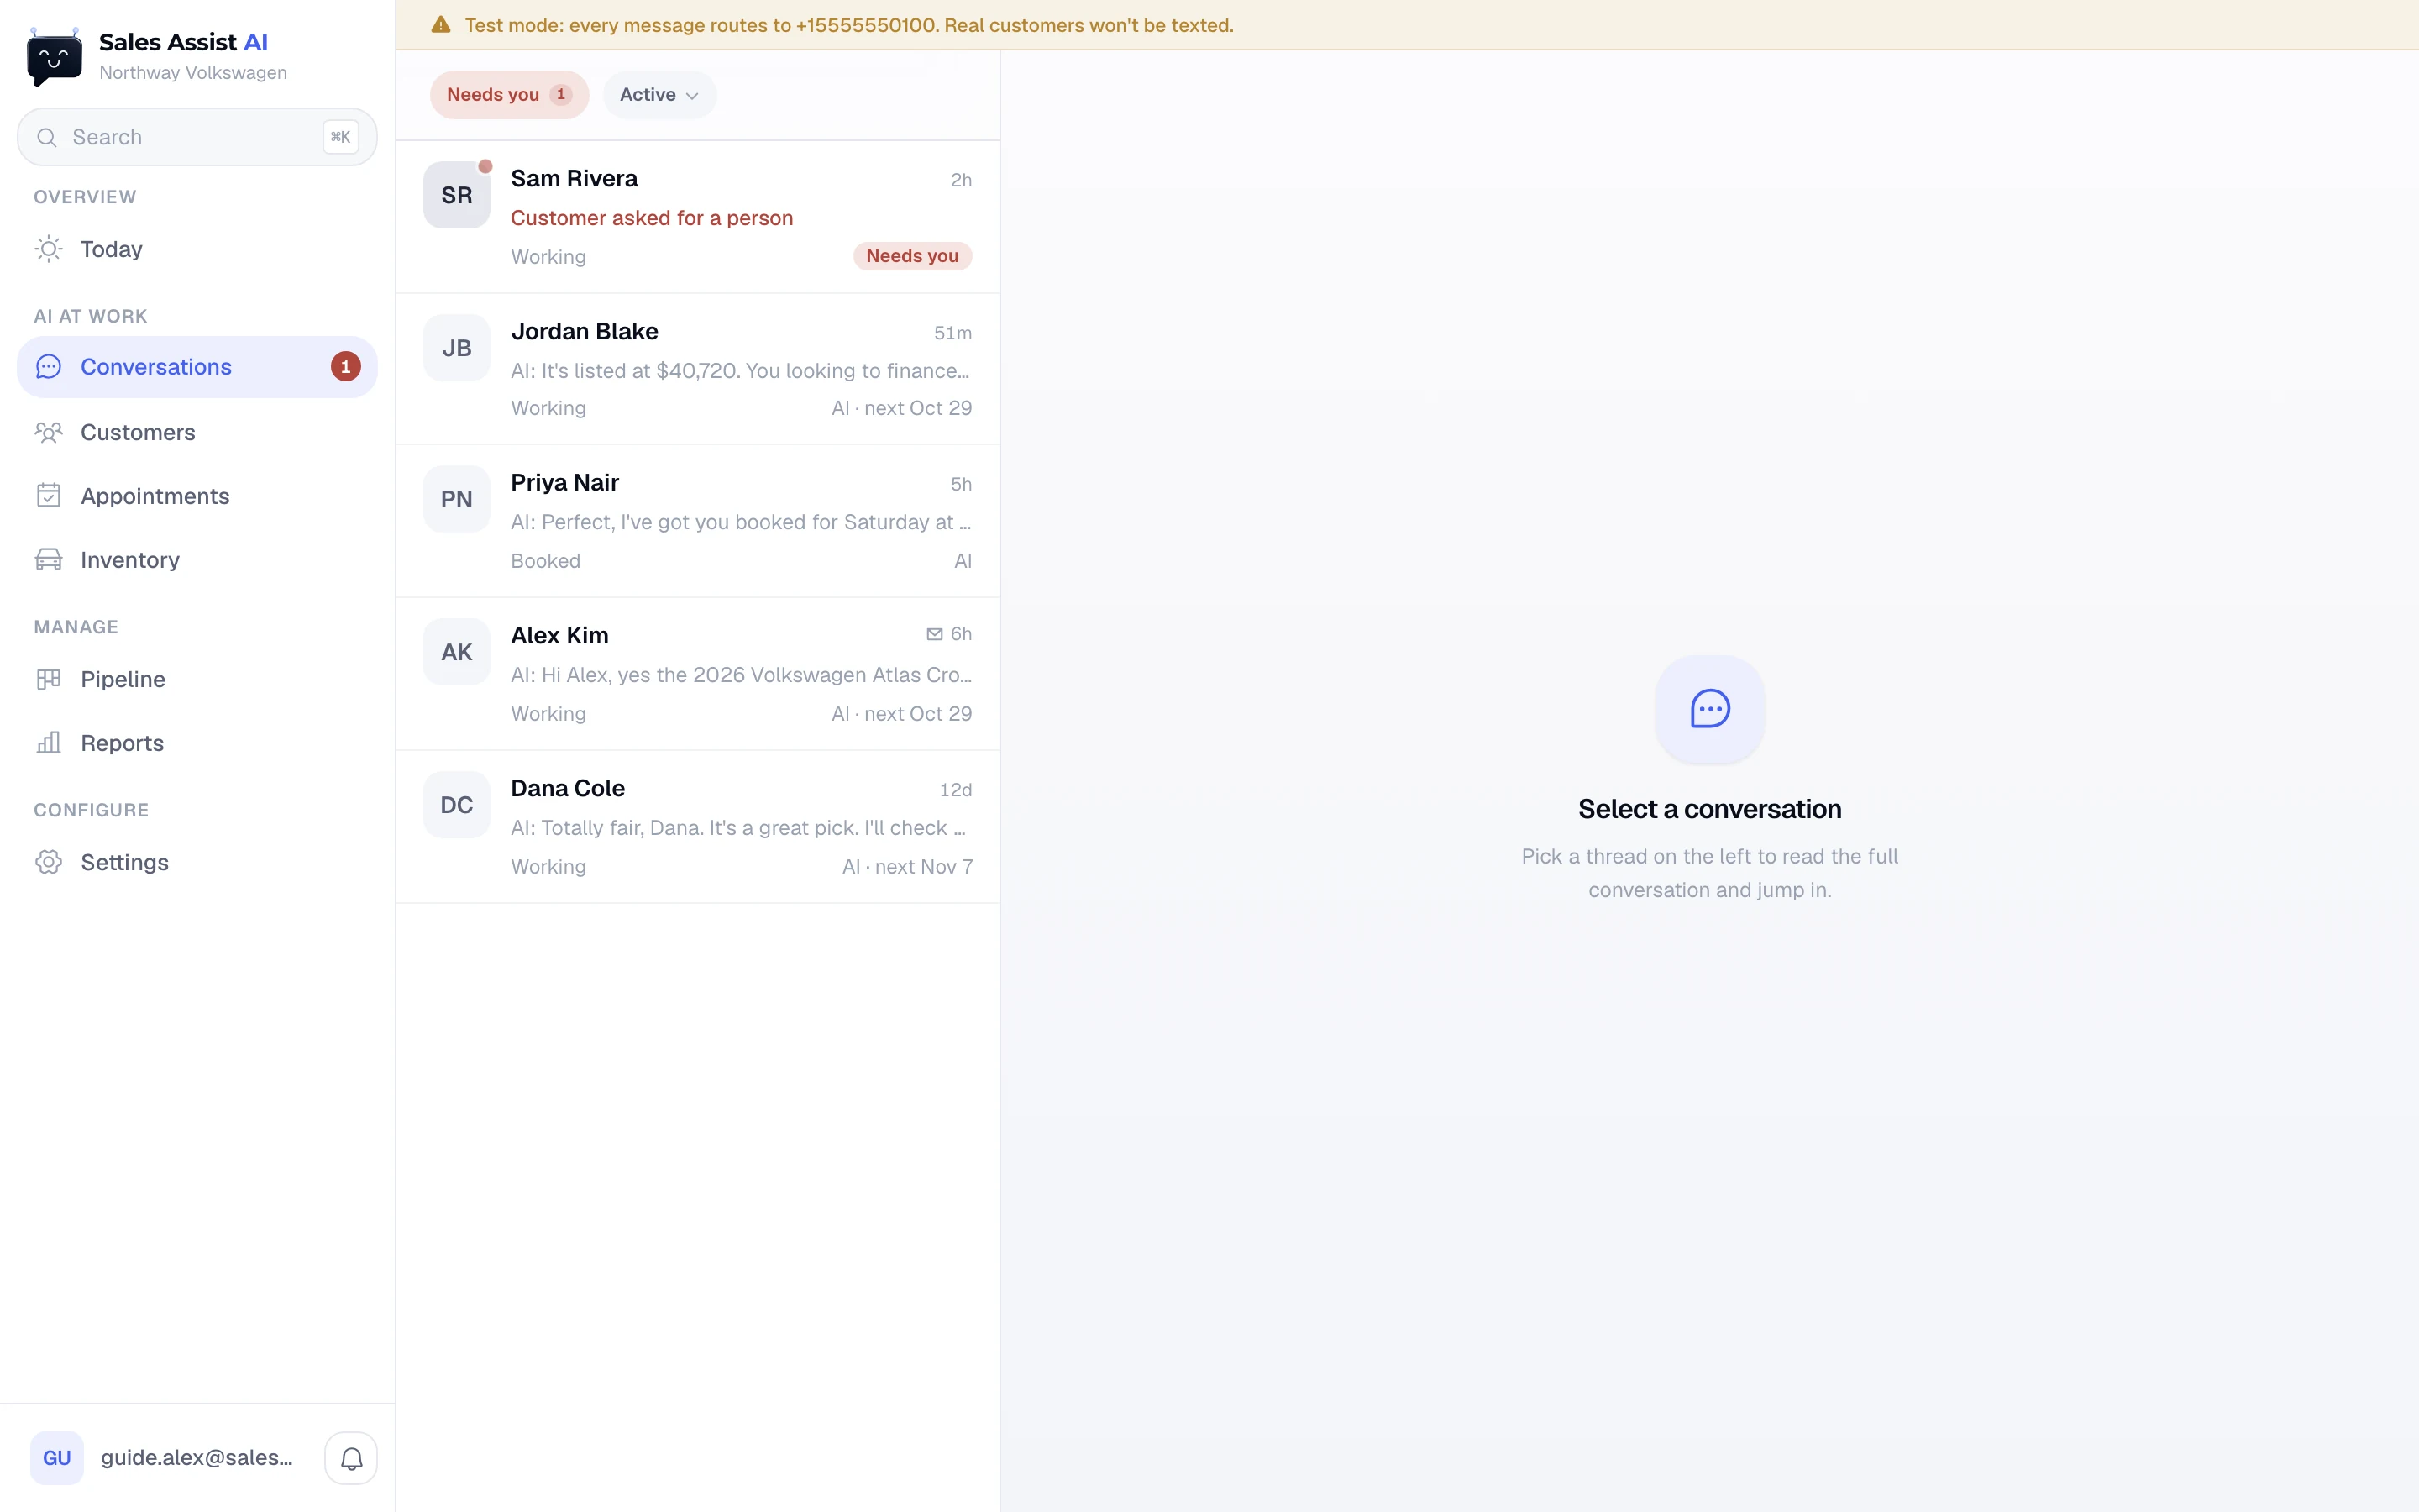Click the chat icon above Select a conversation

[x=1709, y=709]
